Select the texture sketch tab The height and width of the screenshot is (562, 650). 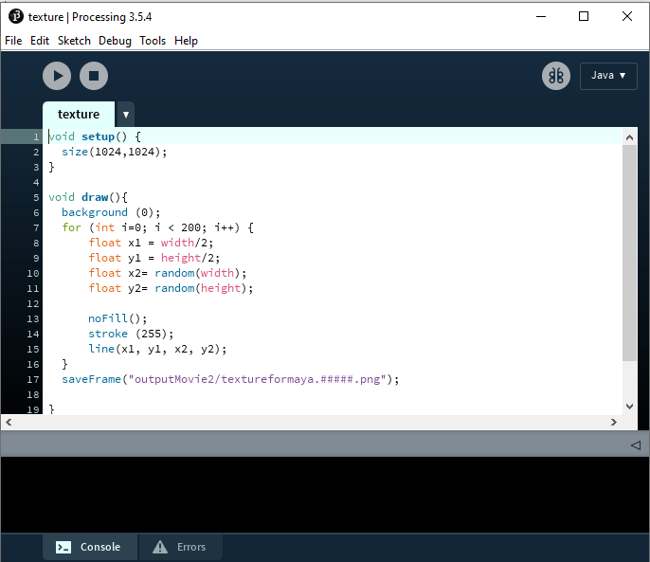pyautogui.click(x=79, y=115)
